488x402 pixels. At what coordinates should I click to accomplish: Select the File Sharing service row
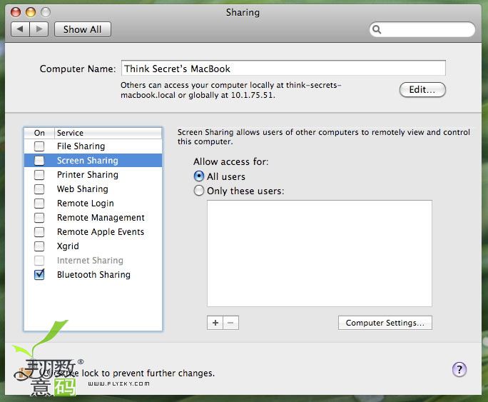93,146
